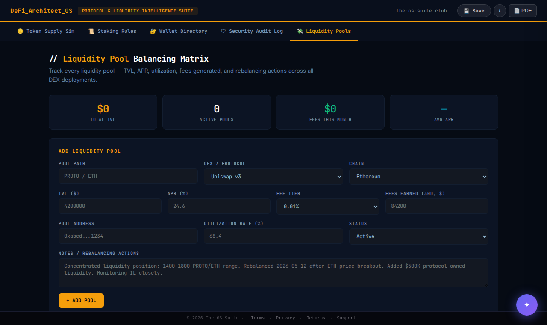
Task: Click the + ADD POOL button
Action: point(81,301)
